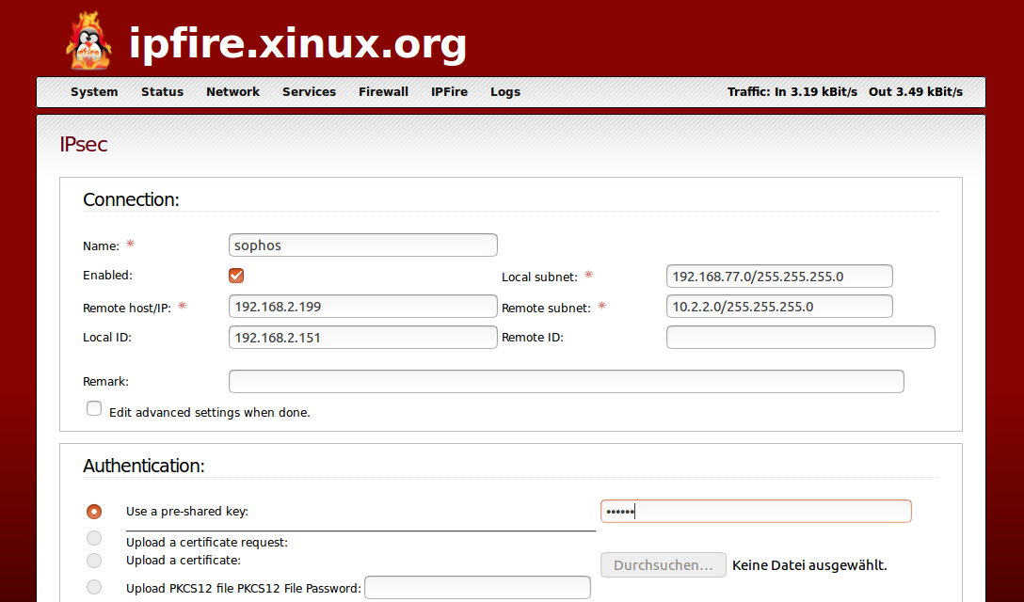Select upload a certificate request option
The image size is (1024, 602).
94,537
